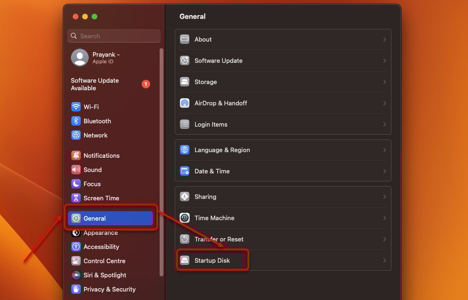Click the Search field in sidebar
Viewport: 468px width, 300px height.
114,36
